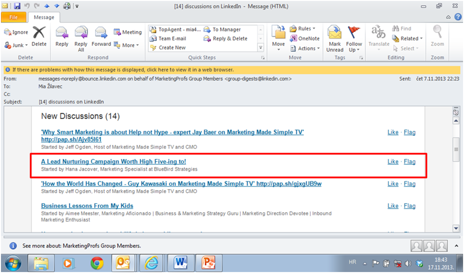Image resolution: width=464 pixels, height=273 pixels.
Task: Expand the Quick Steps gallery
Action: tap(261, 48)
